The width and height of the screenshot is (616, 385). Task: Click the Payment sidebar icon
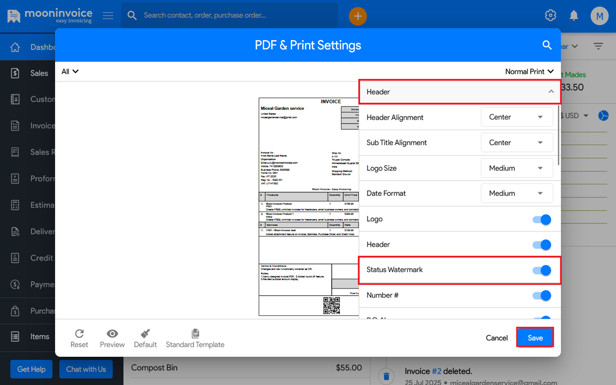click(15, 284)
